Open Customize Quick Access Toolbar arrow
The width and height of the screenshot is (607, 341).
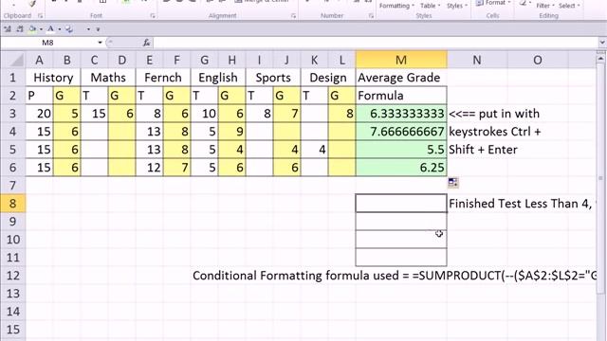point(98,29)
